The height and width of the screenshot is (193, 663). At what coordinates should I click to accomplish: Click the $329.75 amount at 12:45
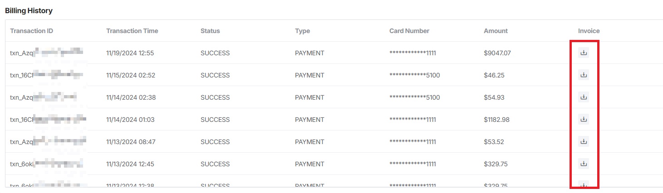[496, 164]
